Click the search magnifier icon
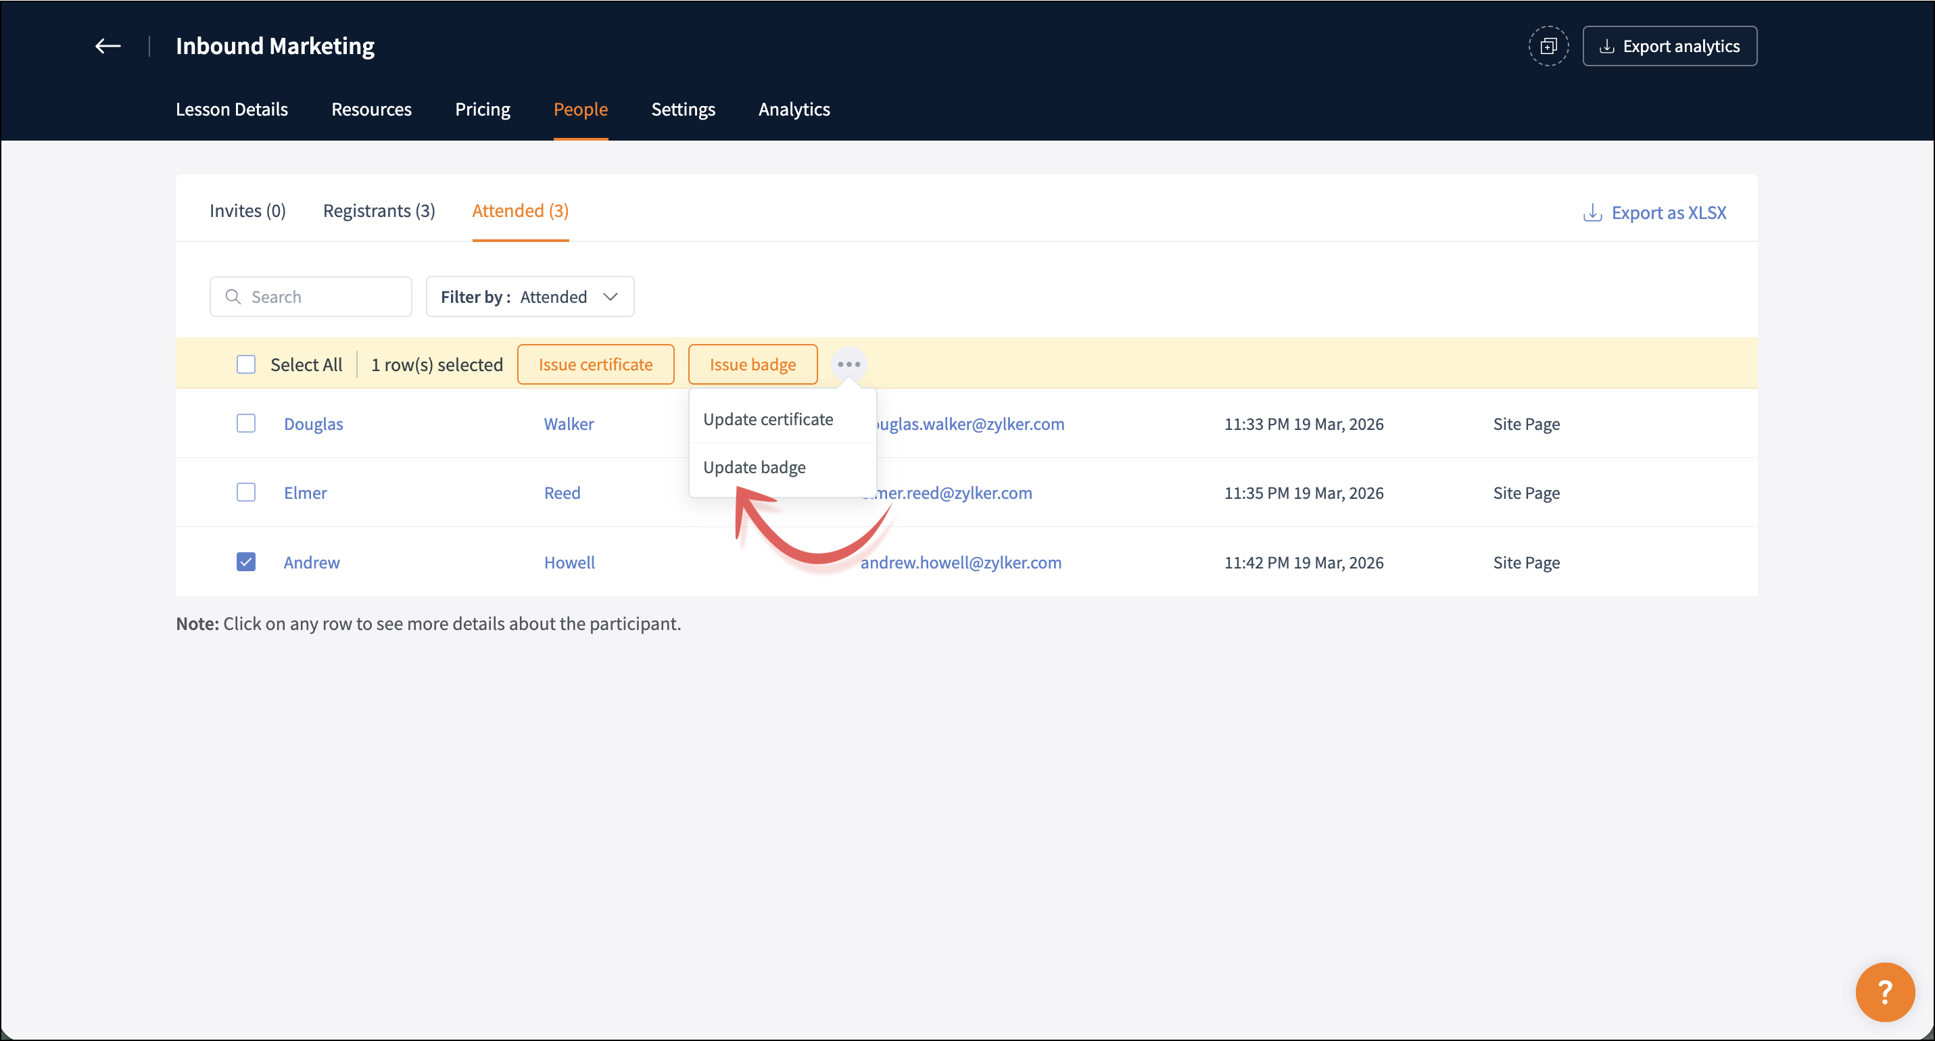 point(234,297)
